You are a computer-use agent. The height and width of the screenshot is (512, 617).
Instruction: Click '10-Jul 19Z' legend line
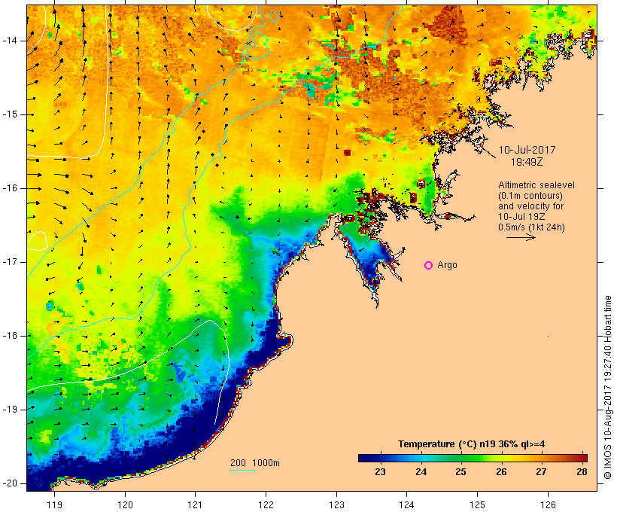pos(521,217)
